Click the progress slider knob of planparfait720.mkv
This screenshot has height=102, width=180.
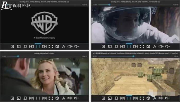pos(18,56)
